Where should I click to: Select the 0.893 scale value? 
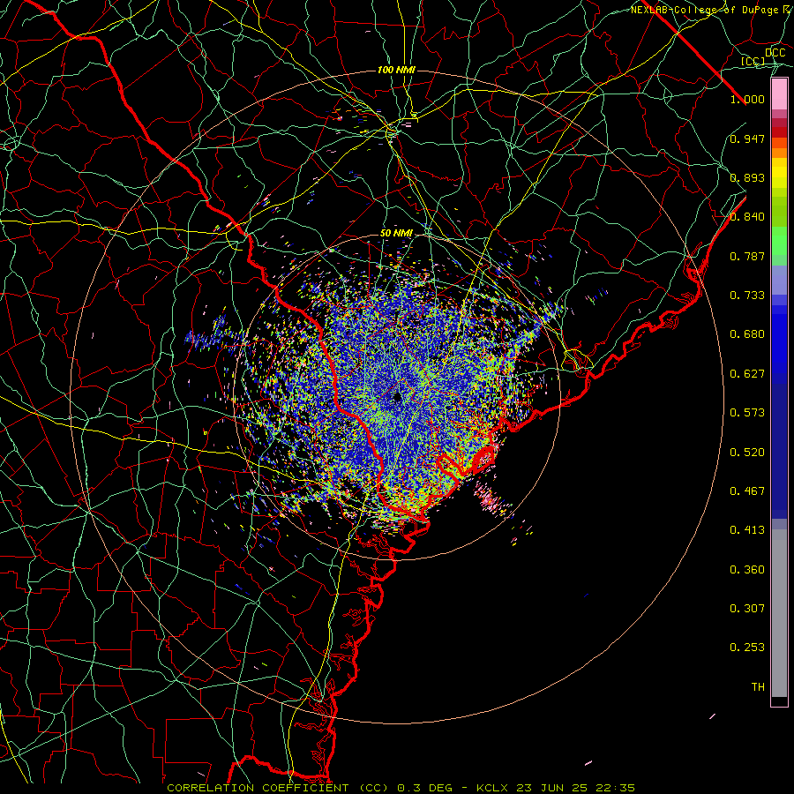point(747,177)
